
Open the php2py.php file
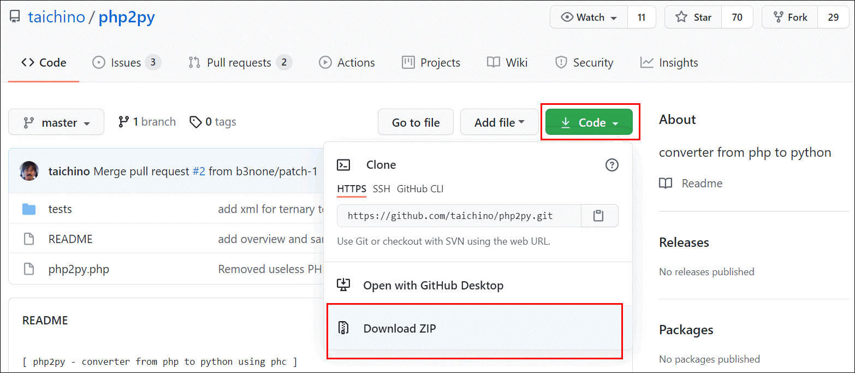coord(79,269)
